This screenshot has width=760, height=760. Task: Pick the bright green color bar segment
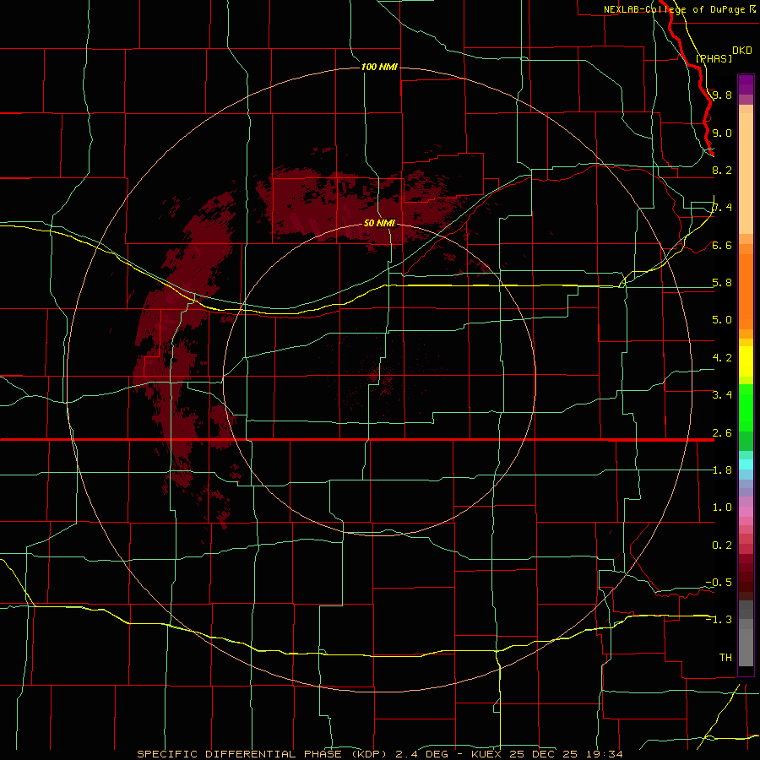tap(746, 409)
